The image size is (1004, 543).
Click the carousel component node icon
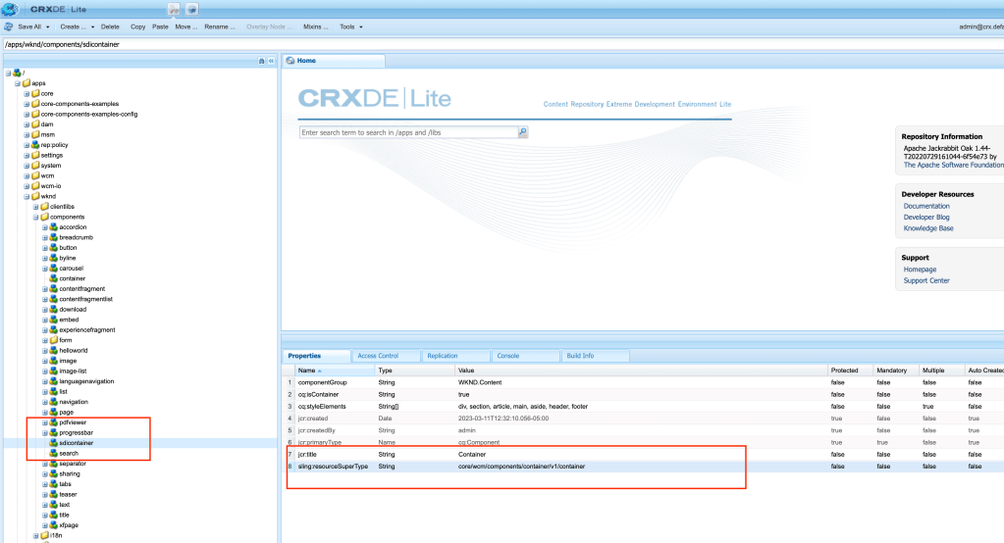[53, 268]
